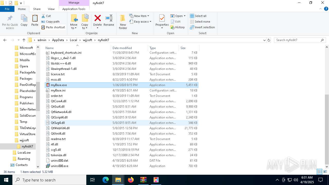Viewport: 329px width, 185px height.
Task: Click Select none in ribbon
Action: (x=200, y=22)
